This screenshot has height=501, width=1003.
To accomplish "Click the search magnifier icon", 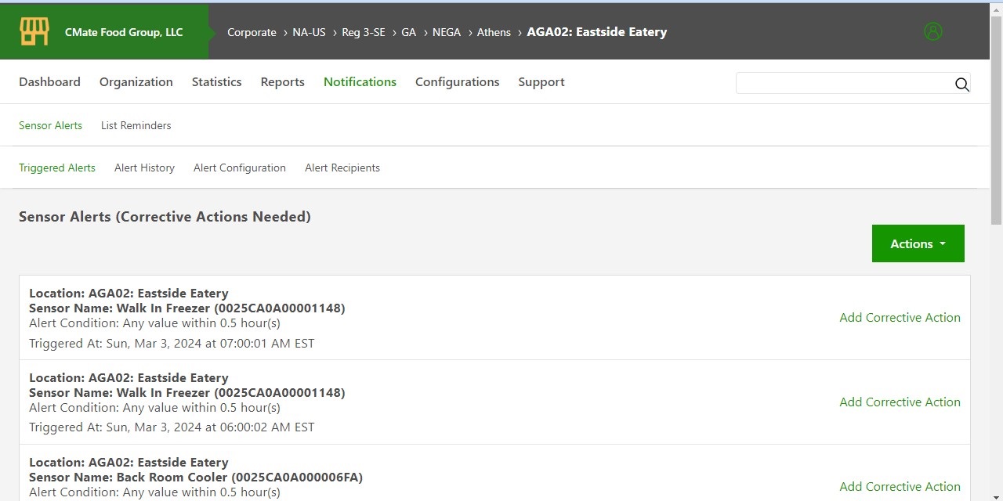I will 961,85.
